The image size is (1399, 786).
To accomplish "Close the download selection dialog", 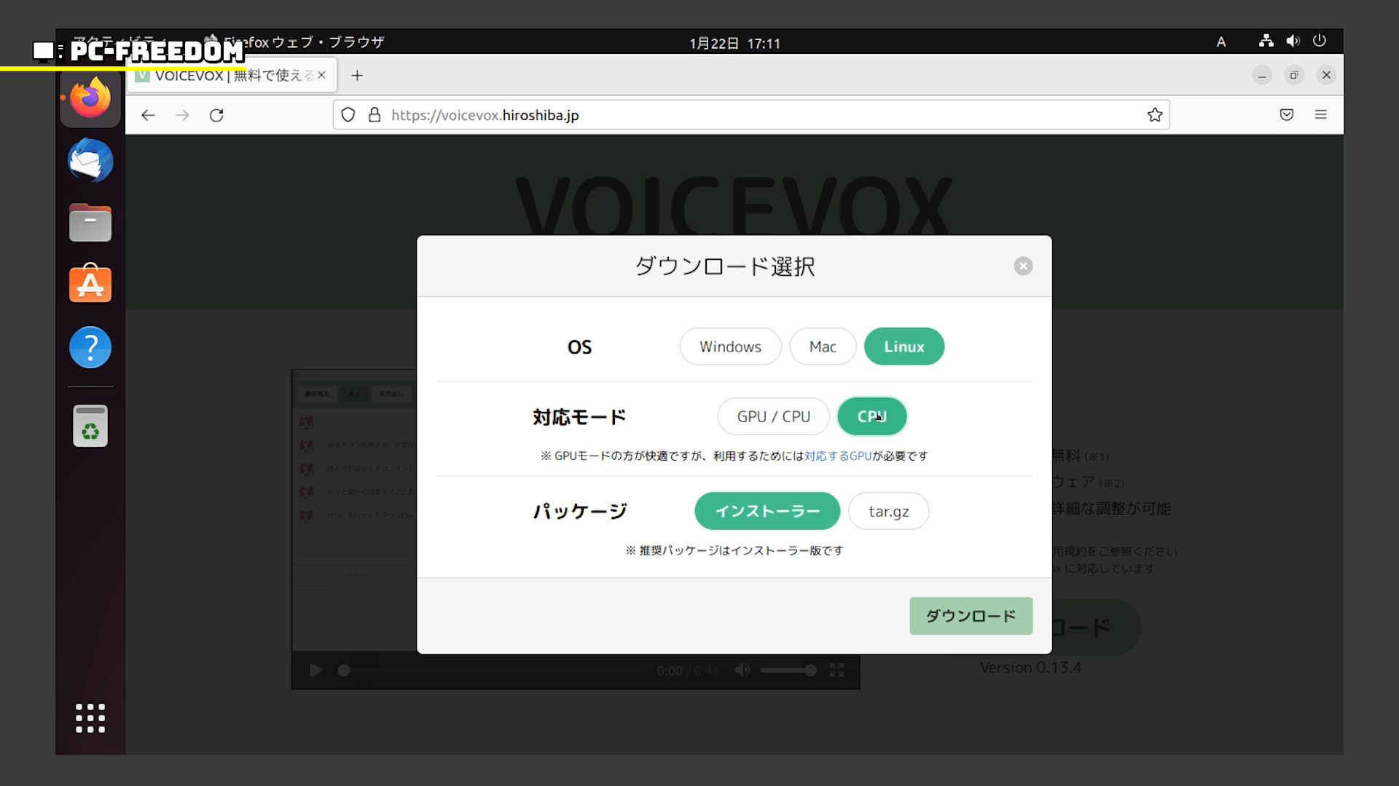I will click(x=1023, y=266).
